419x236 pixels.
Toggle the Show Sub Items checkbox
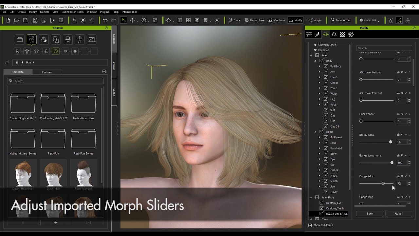click(310, 225)
